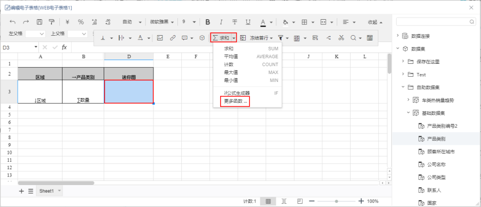Click the insert hyperlink icon
Image resolution: width=481 pixels, height=207 pixels.
(173, 38)
